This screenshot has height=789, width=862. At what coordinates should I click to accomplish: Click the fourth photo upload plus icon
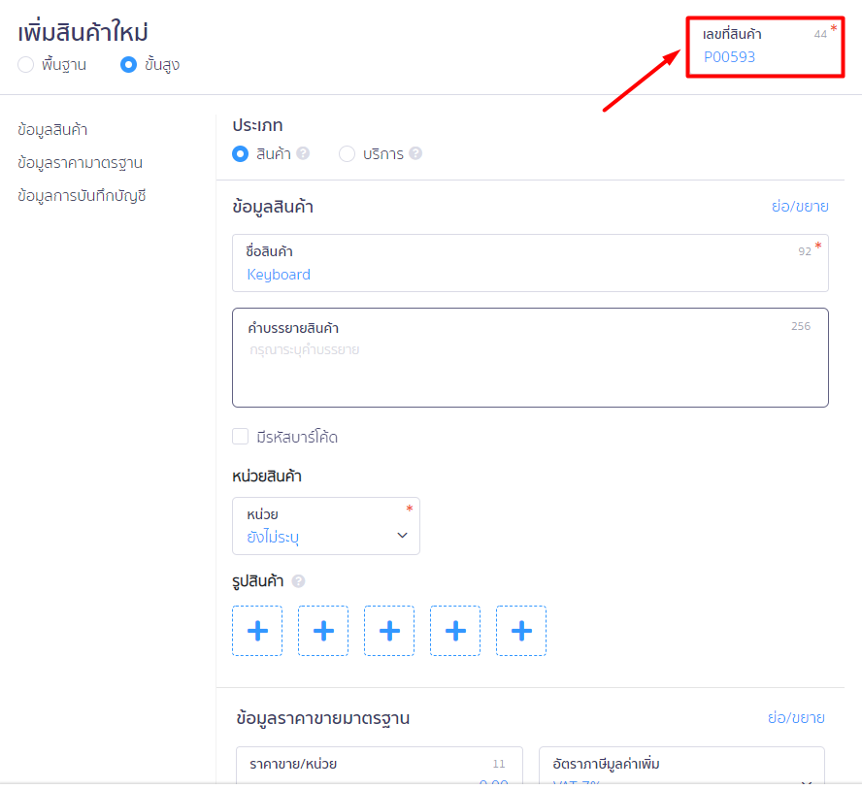(x=454, y=630)
